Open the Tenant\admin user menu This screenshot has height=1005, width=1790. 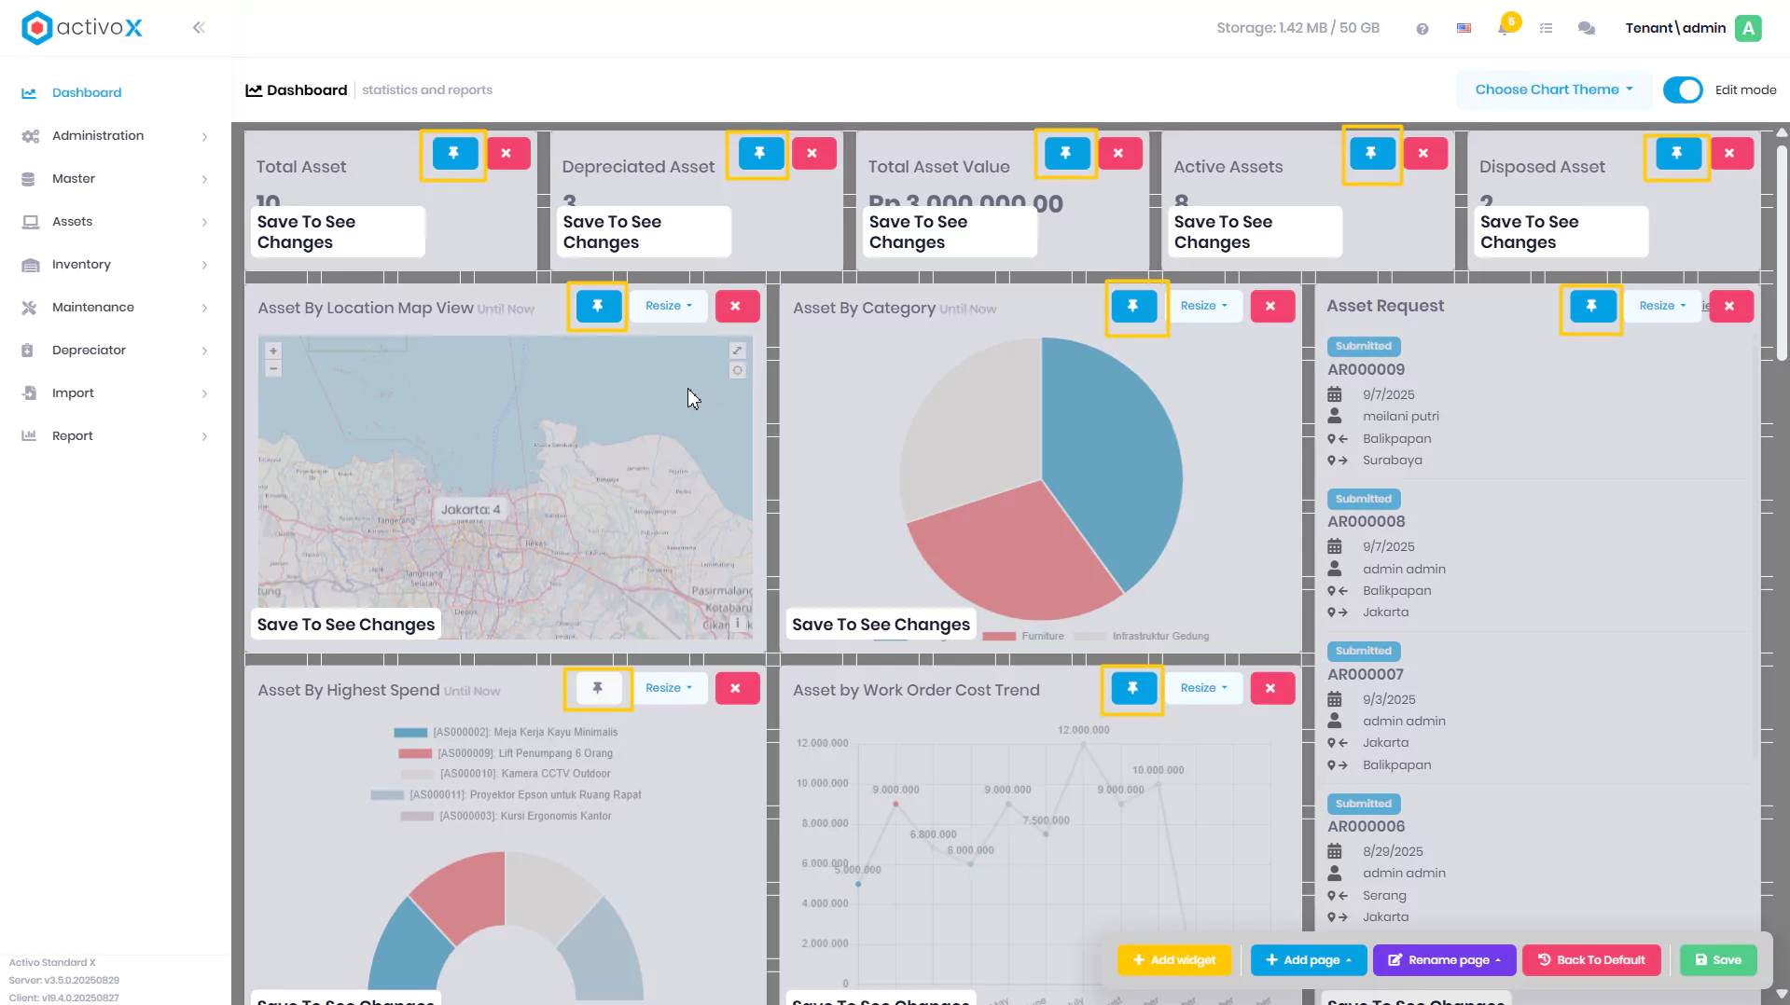point(1675,28)
